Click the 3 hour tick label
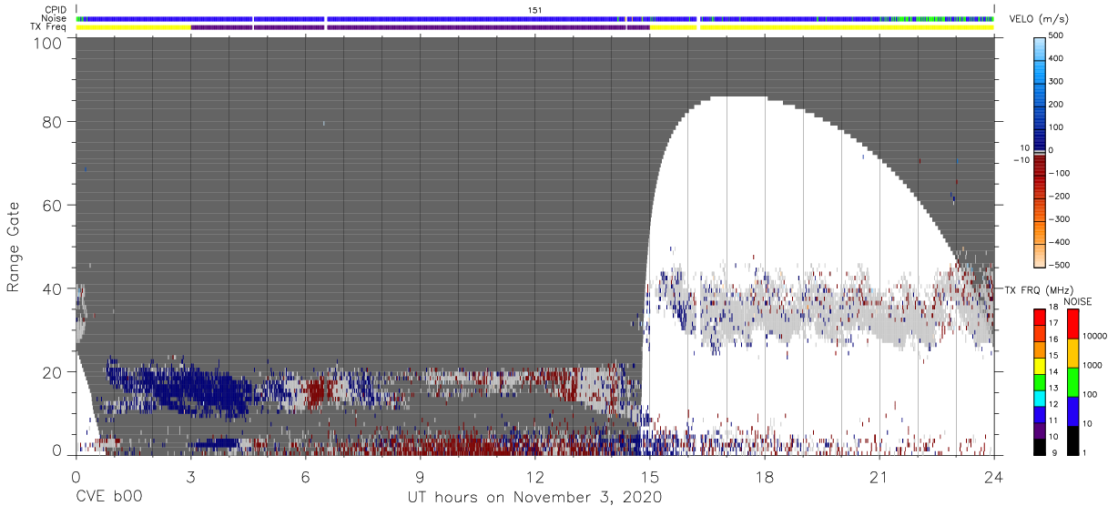Image resolution: width=1118 pixels, height=516 pixels. click(190, 478)
